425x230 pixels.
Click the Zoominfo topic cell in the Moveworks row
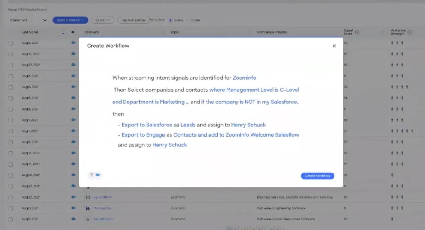pos(178,208)
